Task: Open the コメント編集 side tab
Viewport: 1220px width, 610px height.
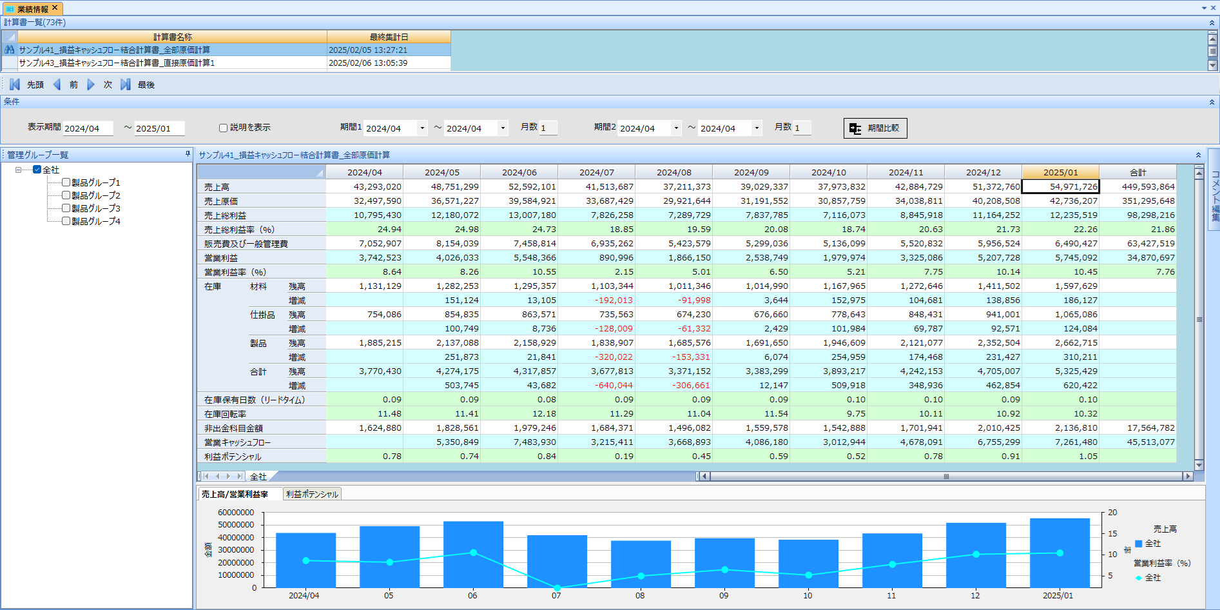Action: [1215, 189]
